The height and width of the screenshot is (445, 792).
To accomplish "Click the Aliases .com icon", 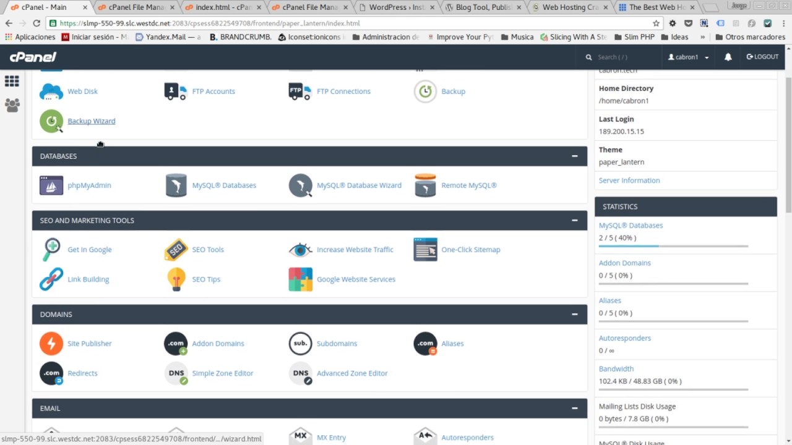I will tap(425, 344).
